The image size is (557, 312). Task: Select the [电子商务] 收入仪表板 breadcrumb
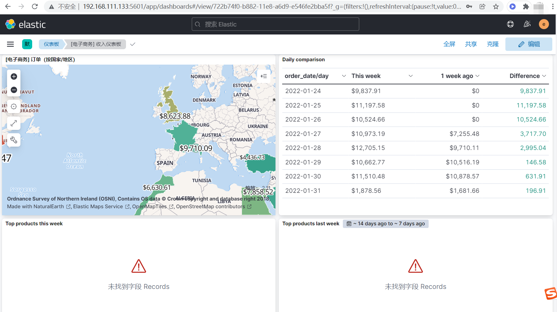96,44
